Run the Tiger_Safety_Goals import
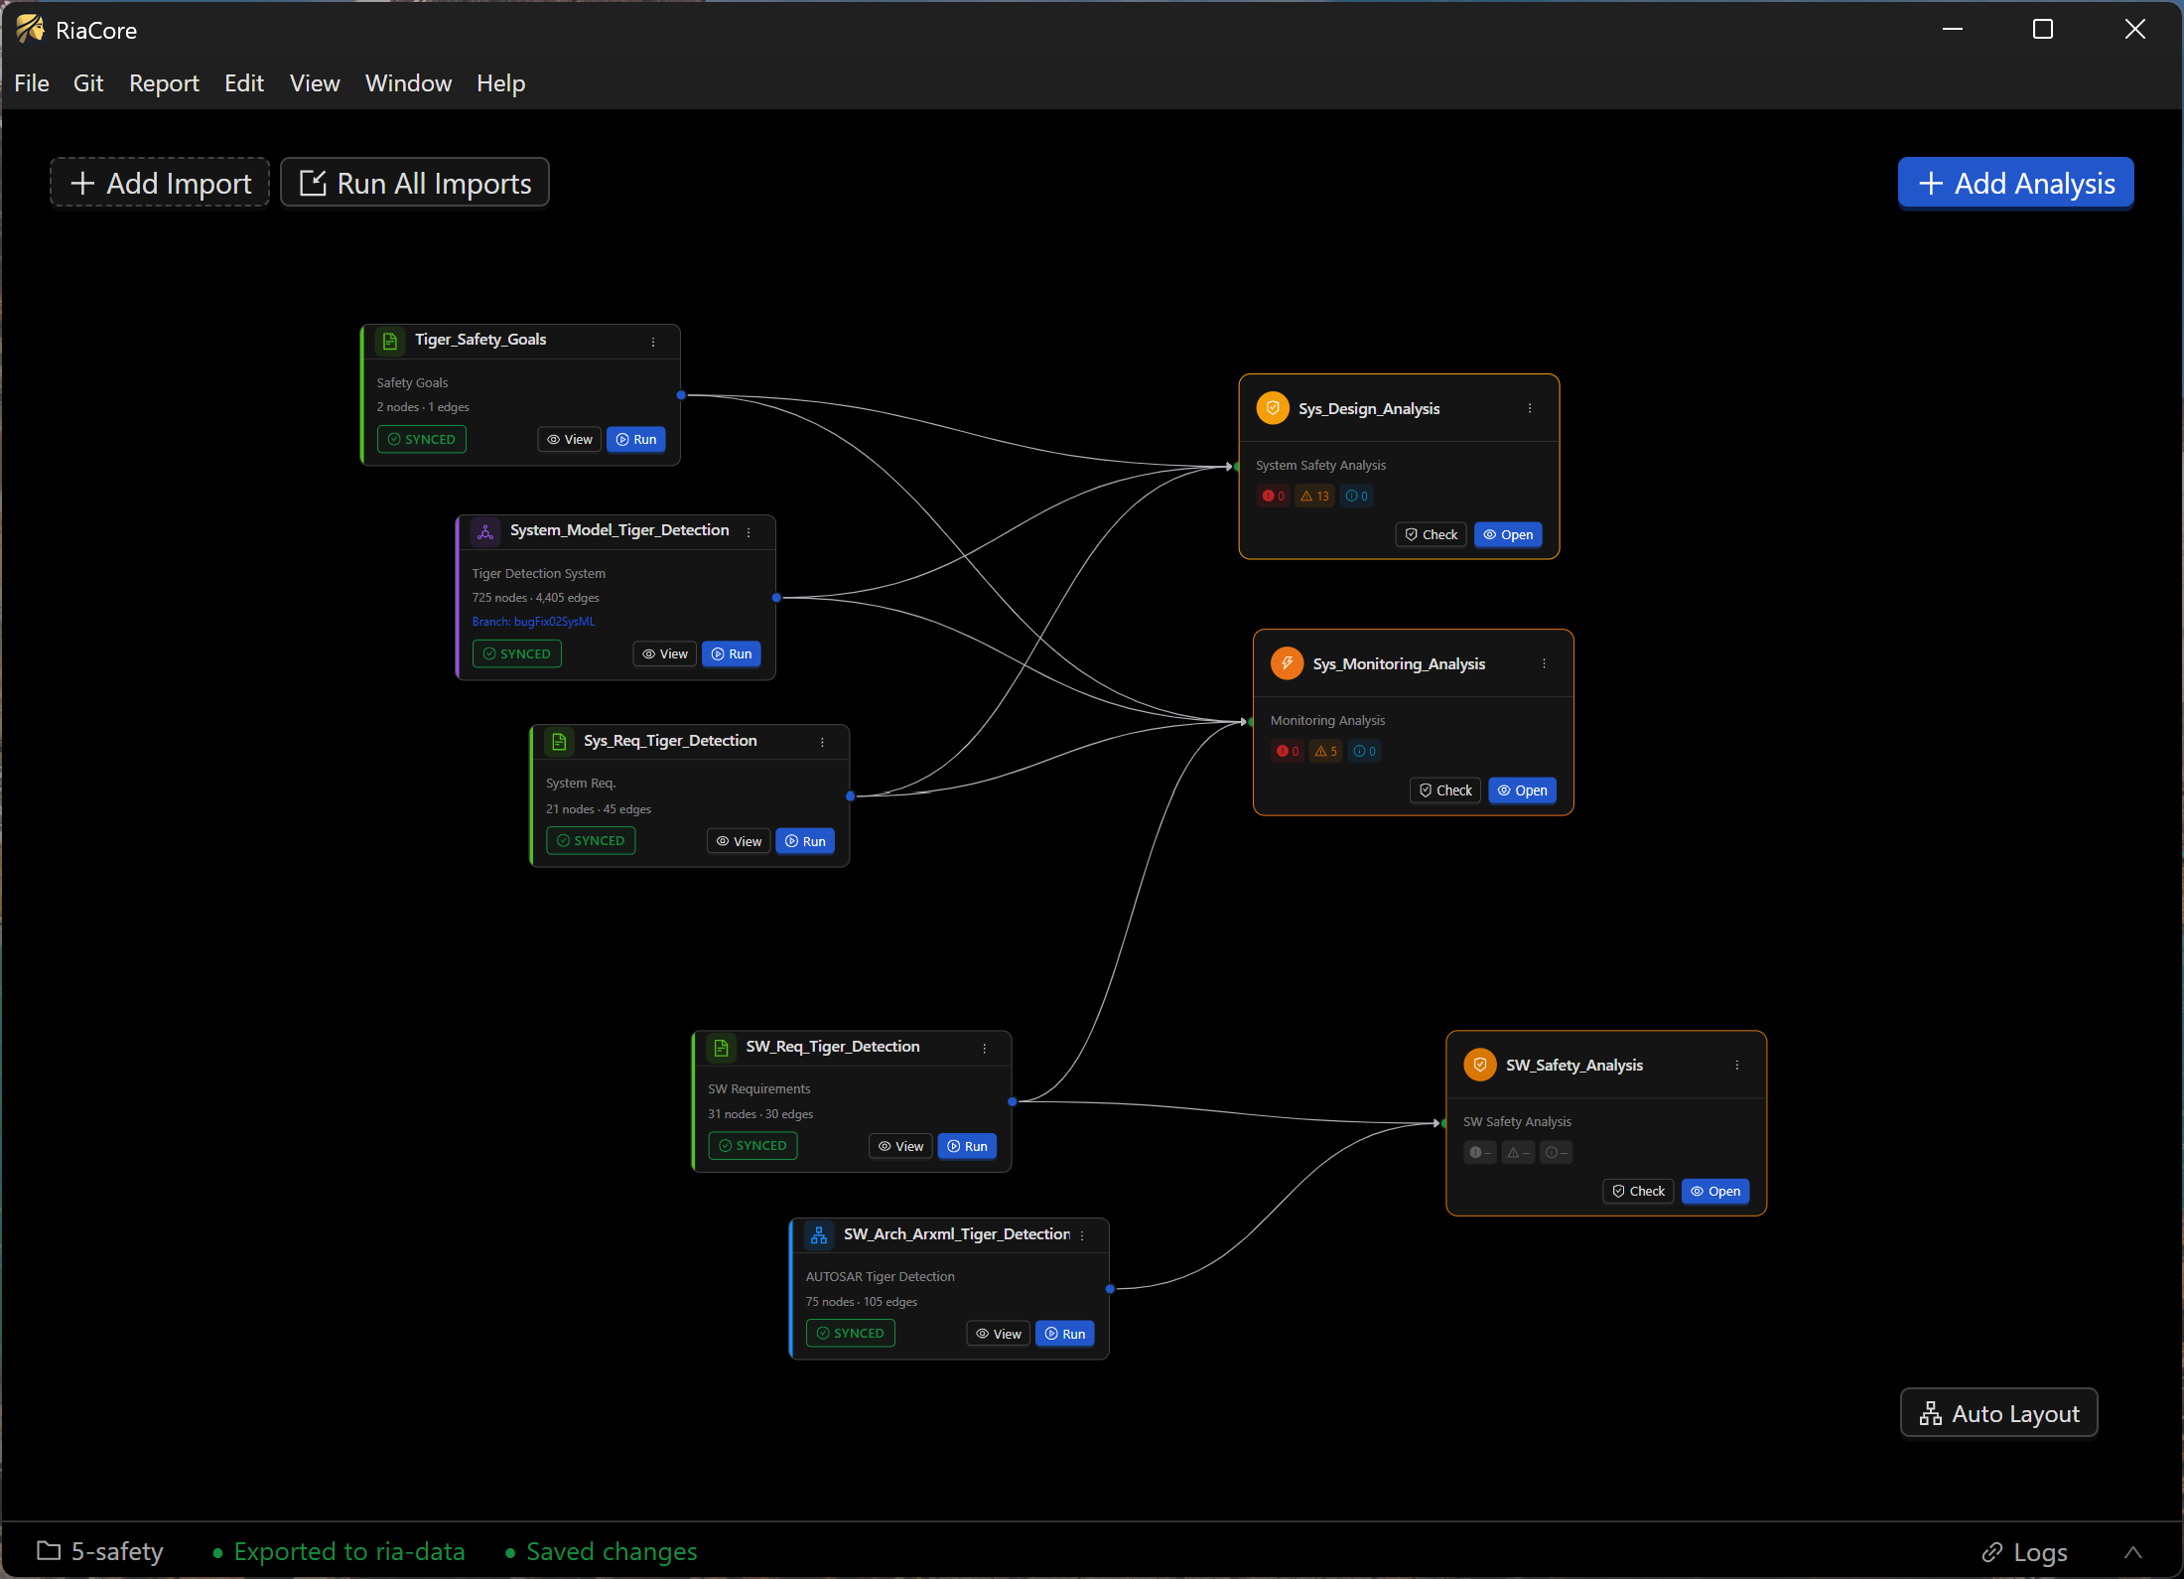This screenshot has height=1579, width=2184. [x=635, y=439]
